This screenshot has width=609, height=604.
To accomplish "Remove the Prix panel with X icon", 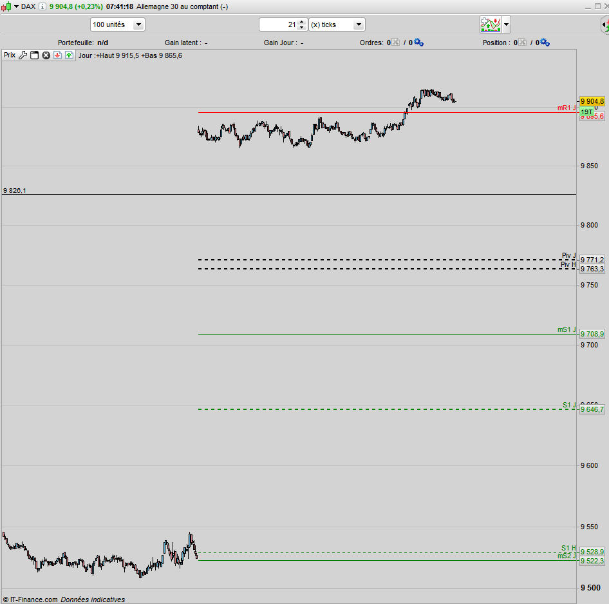I will point(46,55).
